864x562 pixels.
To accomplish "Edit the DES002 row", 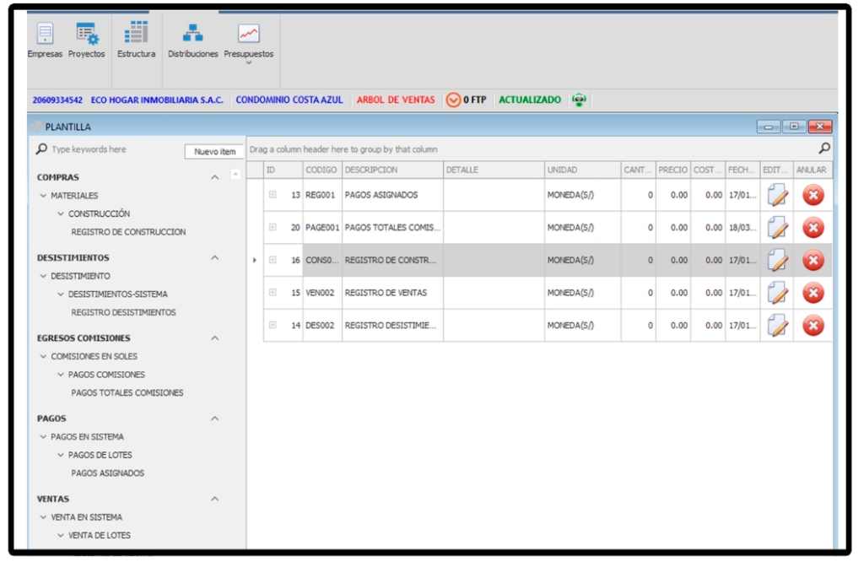I will tap(777, 325).
